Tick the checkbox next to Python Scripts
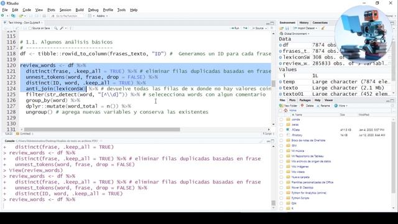This screenshot has width=398, height=224. point(281,198)
